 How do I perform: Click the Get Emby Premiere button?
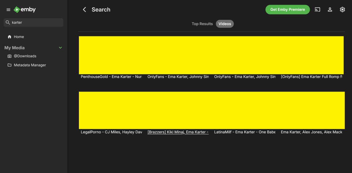pos(287,9)
